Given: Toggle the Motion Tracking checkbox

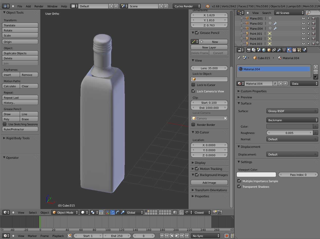Looking at the screenshot, I should click(197, 169).
